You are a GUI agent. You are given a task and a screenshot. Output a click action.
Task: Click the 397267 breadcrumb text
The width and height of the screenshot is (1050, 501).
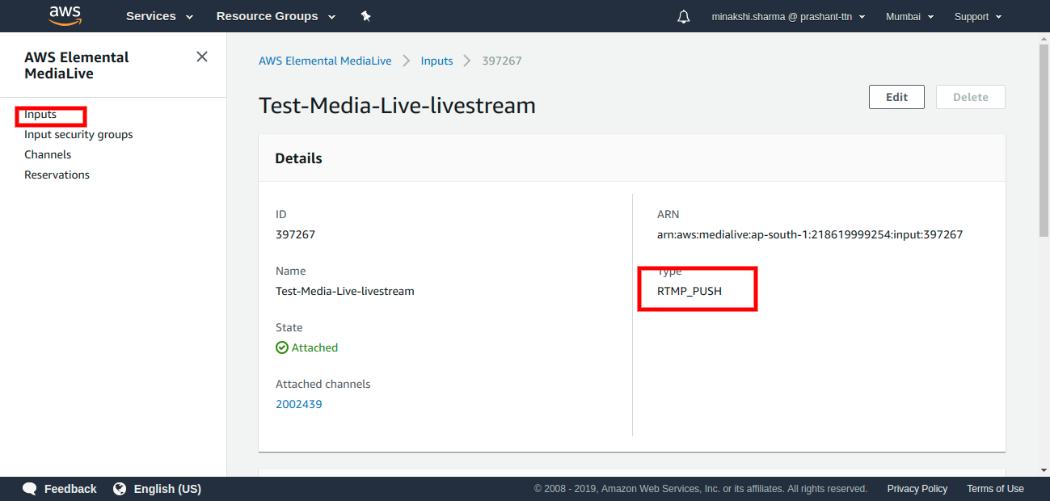tap(502, 61)
